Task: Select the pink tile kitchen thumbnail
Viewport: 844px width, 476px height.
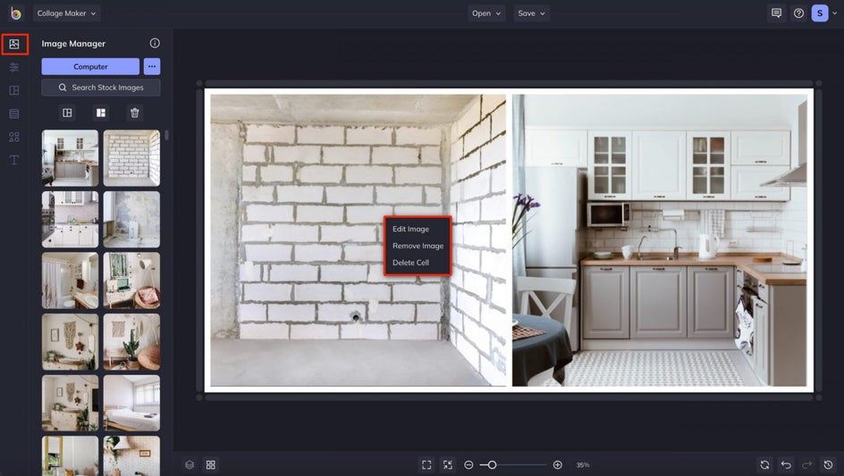Action: click(x=70, y=219)
